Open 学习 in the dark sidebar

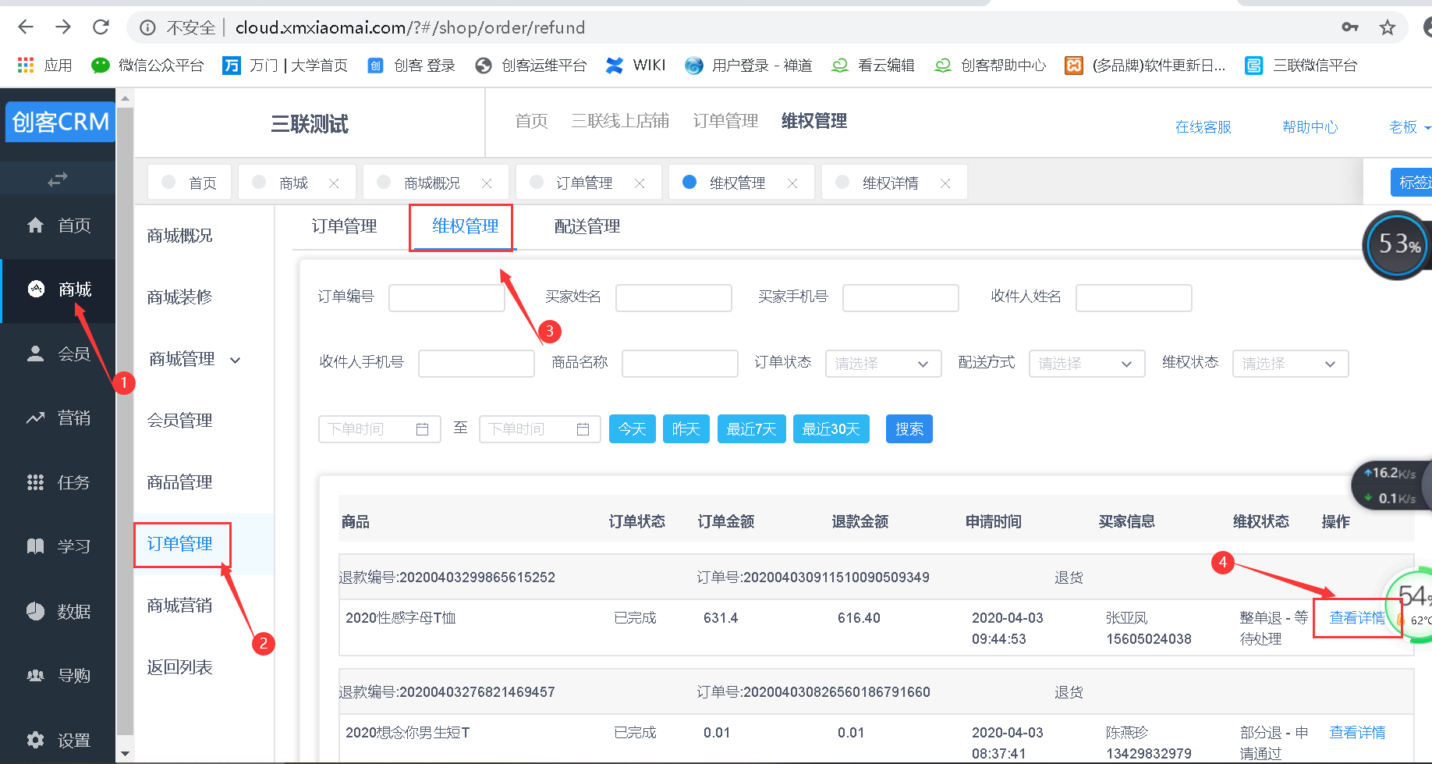(x=58, y=546)
